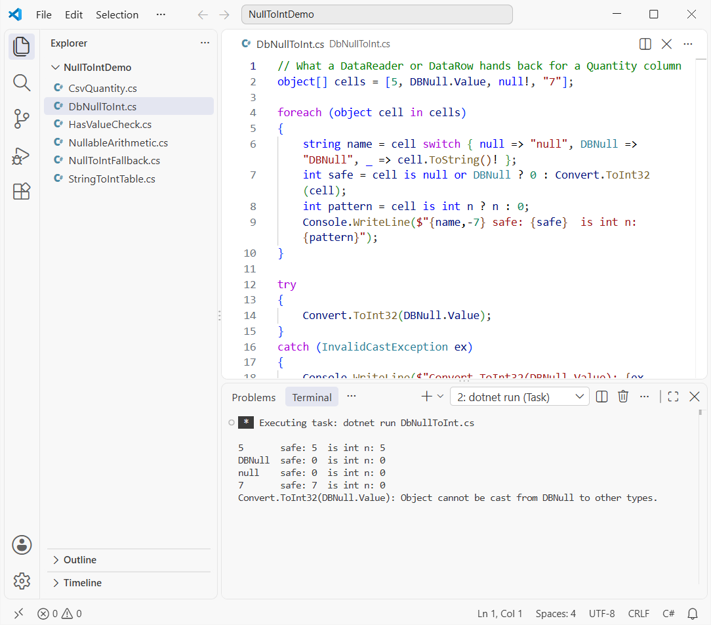Switch to the Problems tab
Viewport: 711px width, 625px height.
[x=253, y=397]
